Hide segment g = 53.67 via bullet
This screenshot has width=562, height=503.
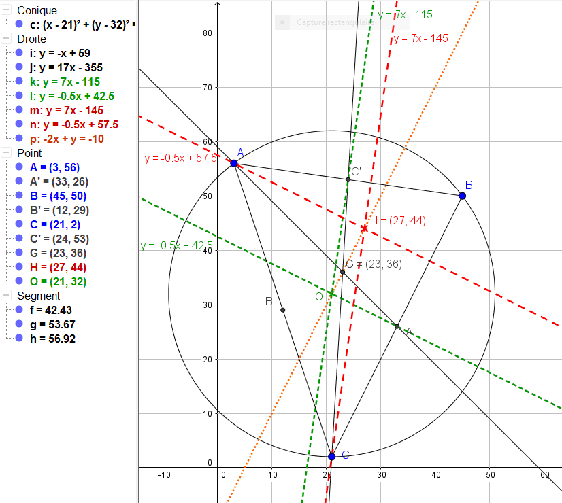(x=19, y=324)
